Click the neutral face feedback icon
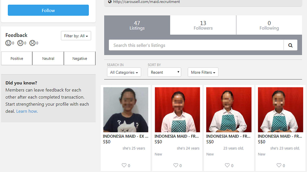 (x=20, y=43)
